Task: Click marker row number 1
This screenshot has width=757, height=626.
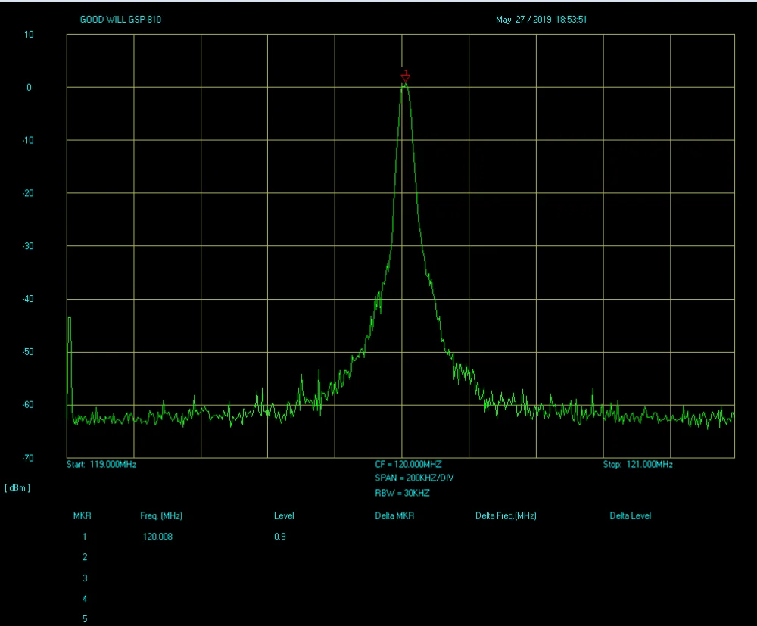Action: [x=85, y=537]
